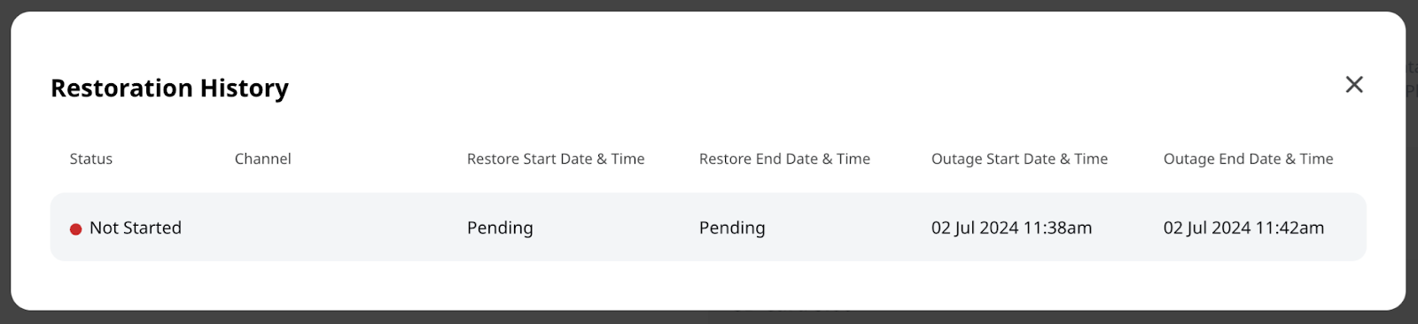1418x324 pixels.
Task: Select the Not Started status text
Action: [135, 228]
